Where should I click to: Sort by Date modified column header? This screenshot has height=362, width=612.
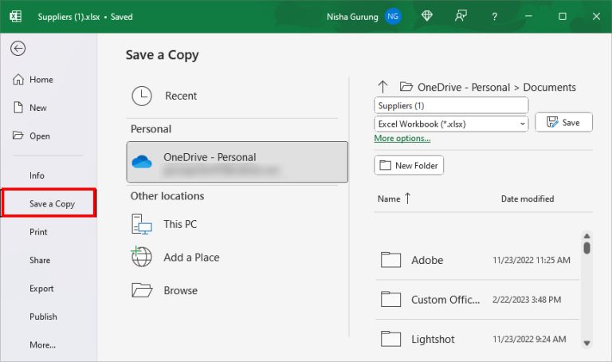pos(528,199)
